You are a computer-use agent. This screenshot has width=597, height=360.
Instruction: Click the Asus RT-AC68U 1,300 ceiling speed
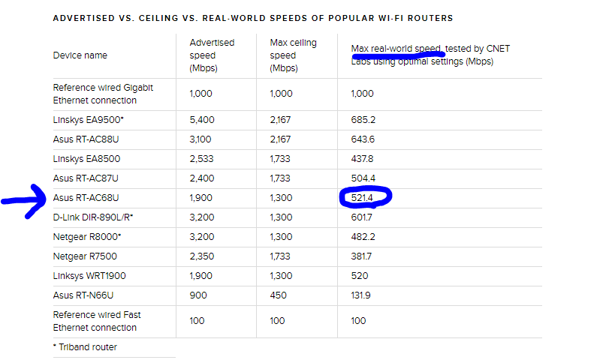[281, 198]
